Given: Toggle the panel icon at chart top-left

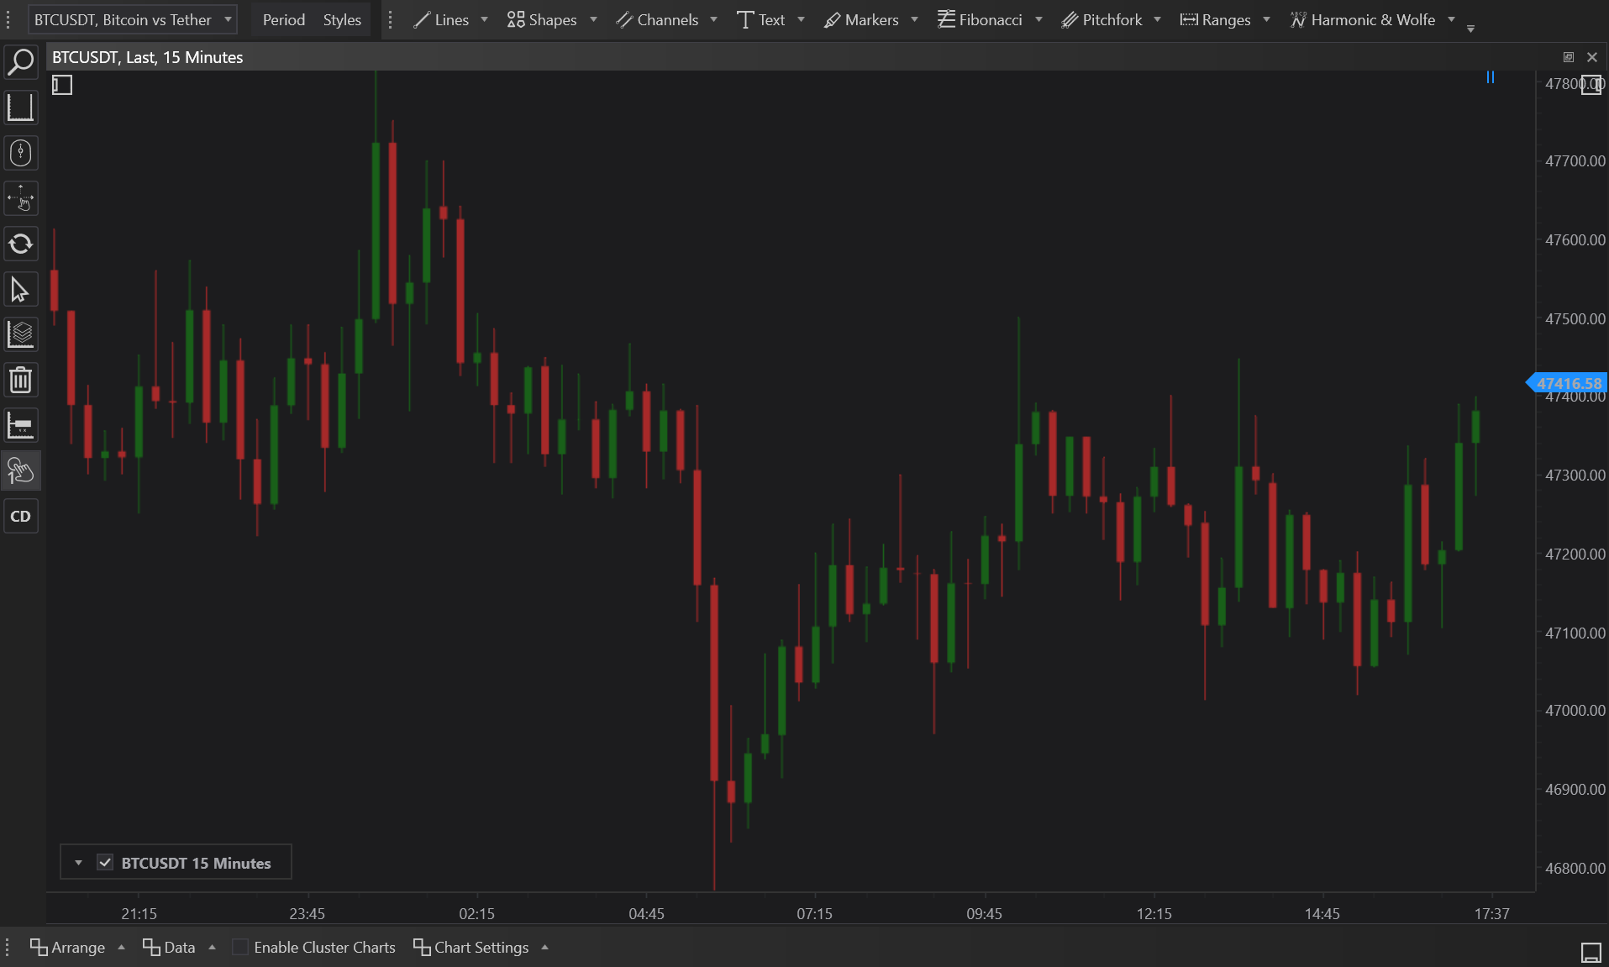Looking at the screenshot, I should tap(62, 85).
